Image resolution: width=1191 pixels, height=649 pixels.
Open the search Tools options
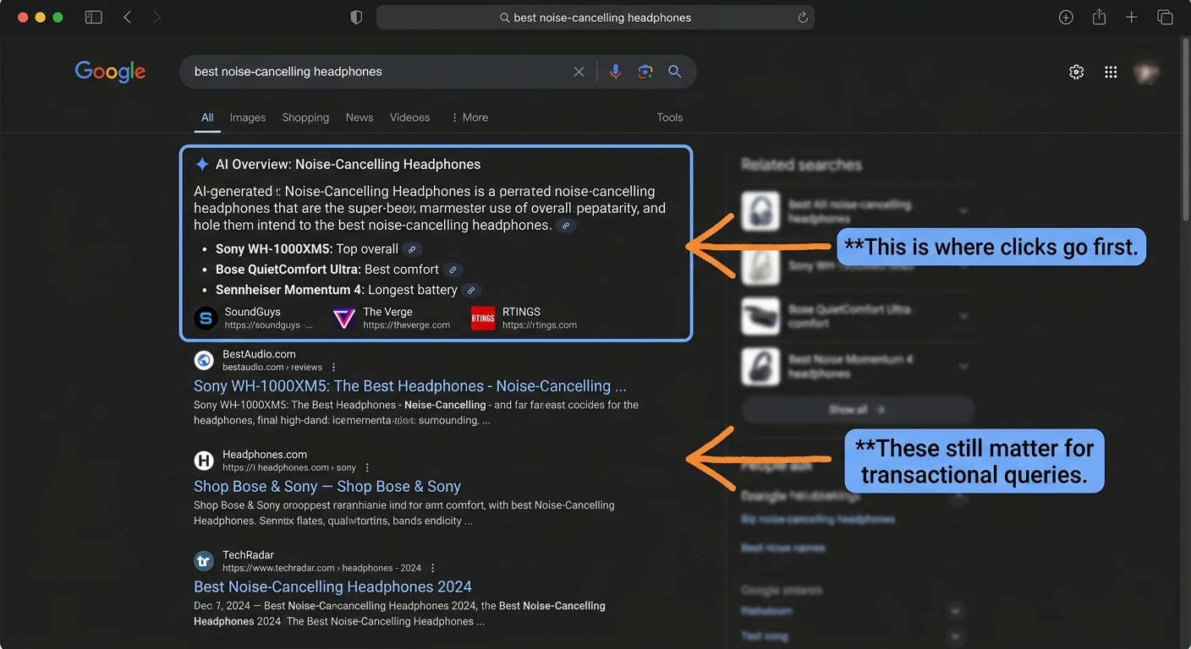click(670, 117)
